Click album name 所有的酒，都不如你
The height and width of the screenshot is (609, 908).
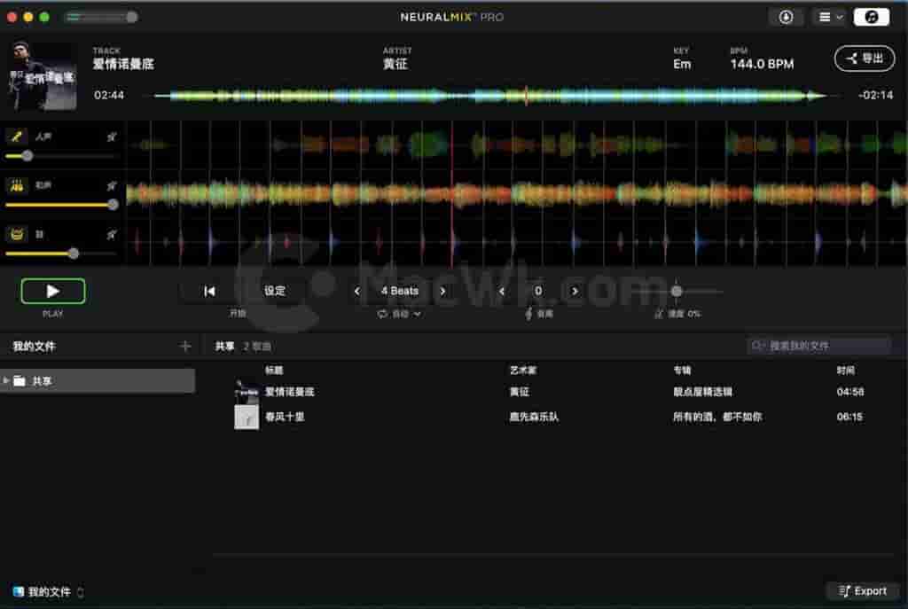[717, 417]
